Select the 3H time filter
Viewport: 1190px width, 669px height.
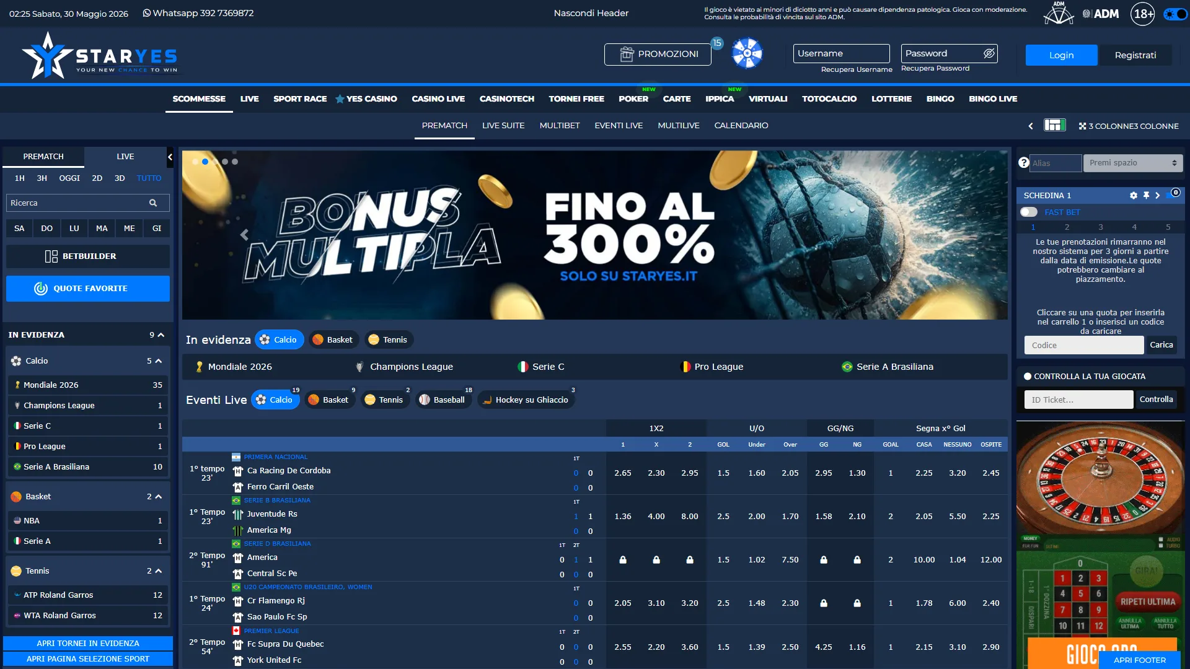coord(42,178)
